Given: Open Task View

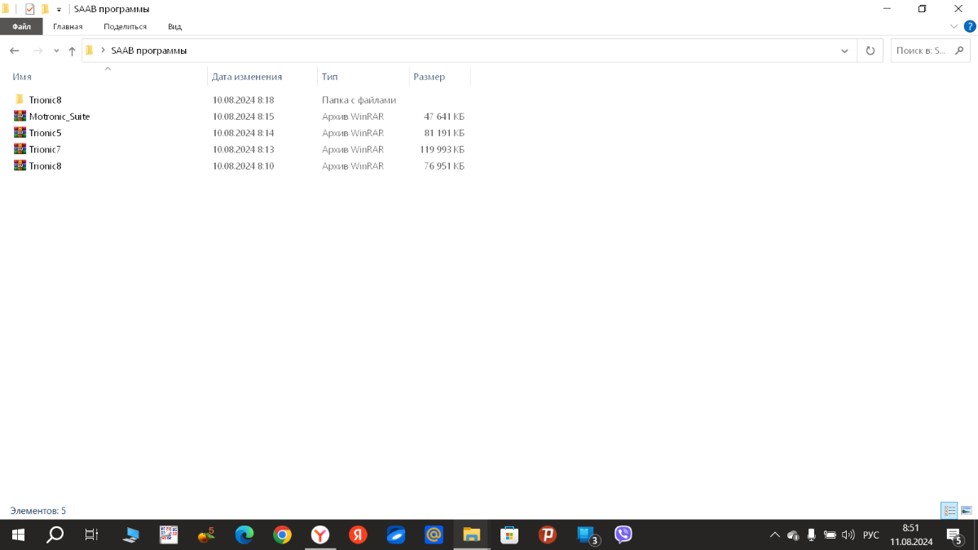Looking at the screenshot, I should click(x=92, y=535).
